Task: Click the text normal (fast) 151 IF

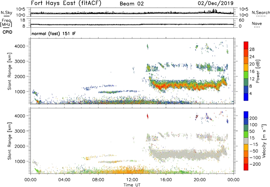Action: (54, 33)
